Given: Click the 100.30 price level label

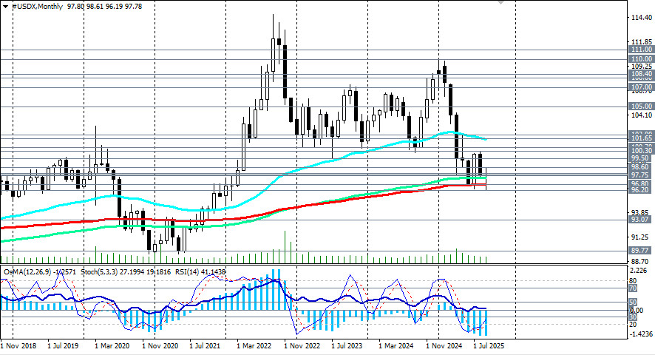Looking at the screenshot, I should point(640,150).
